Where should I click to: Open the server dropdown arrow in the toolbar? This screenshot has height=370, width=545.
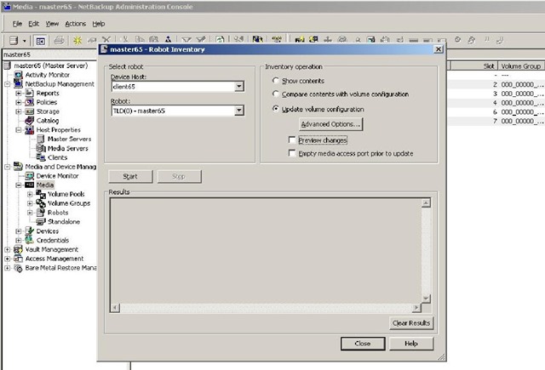point(25,41)
